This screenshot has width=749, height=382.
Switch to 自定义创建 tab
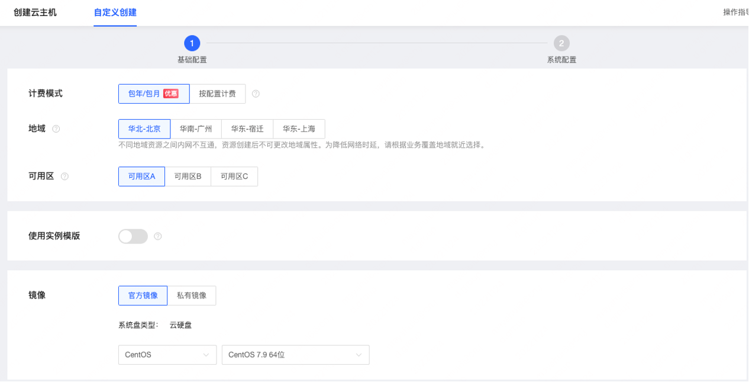click(x=115, y=12)
